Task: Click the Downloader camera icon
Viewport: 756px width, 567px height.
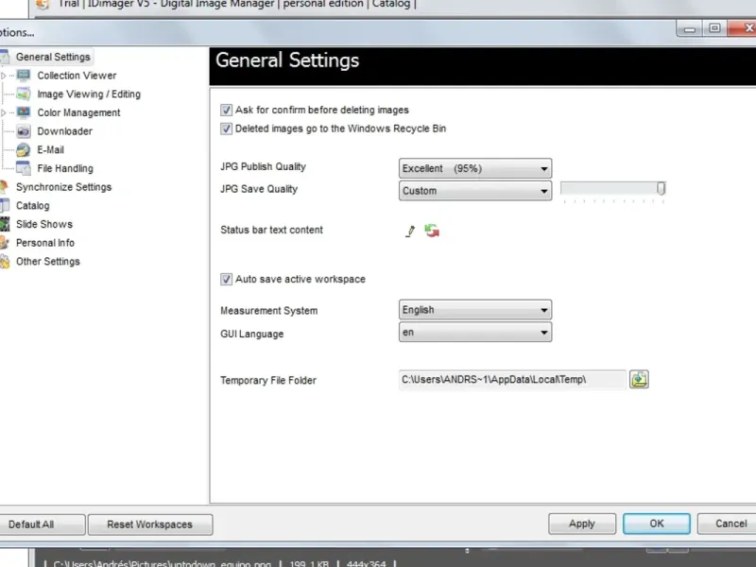Action: tap(23, 131)
